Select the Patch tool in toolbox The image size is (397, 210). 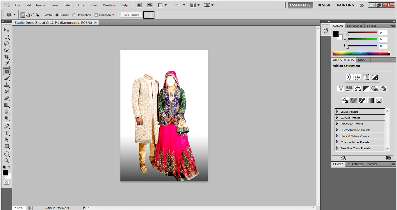(7, 71)
